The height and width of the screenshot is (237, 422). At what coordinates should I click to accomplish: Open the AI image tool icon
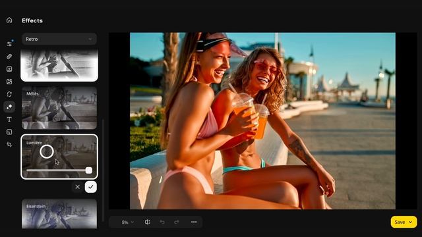pos(9,82)
